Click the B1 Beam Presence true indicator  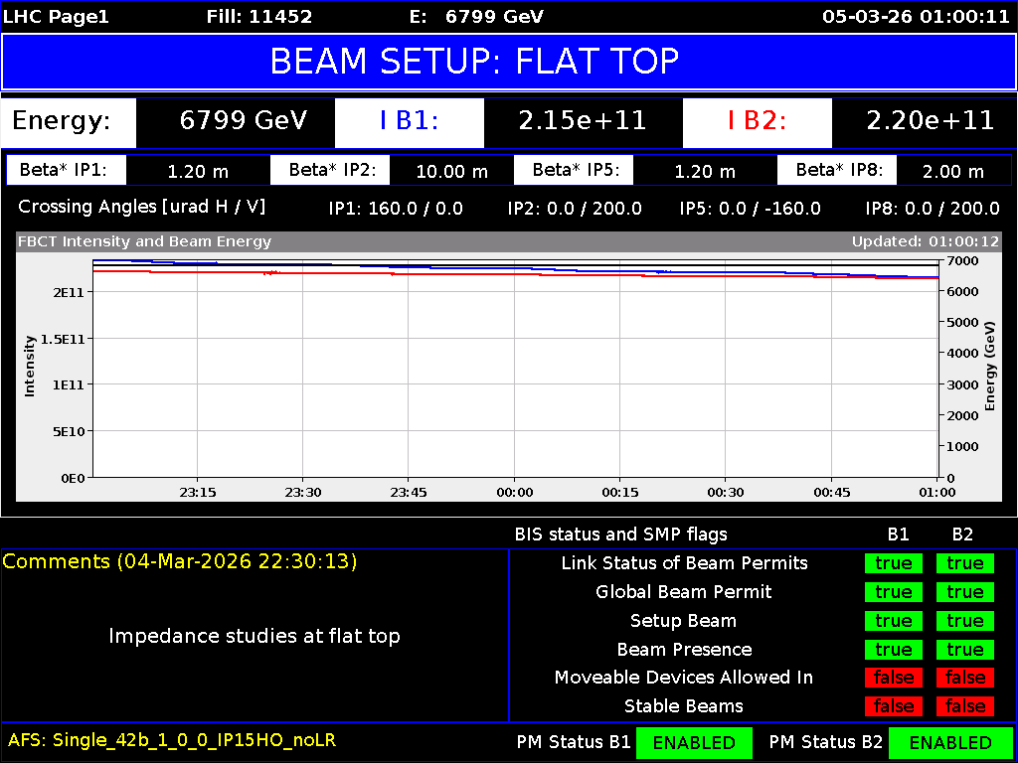click(x=893, y=649)
